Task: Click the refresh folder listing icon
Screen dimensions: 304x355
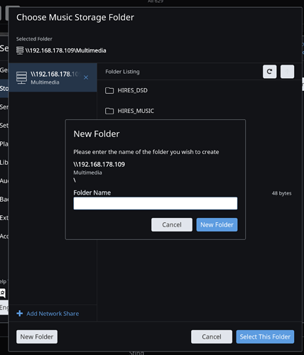Action: 269,72
